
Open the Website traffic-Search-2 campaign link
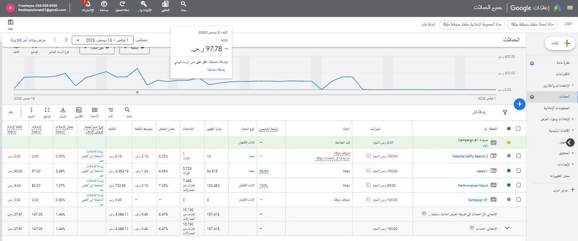[x=470, y=156]
